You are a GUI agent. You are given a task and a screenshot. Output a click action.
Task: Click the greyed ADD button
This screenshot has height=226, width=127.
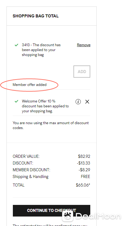[82, 72]
